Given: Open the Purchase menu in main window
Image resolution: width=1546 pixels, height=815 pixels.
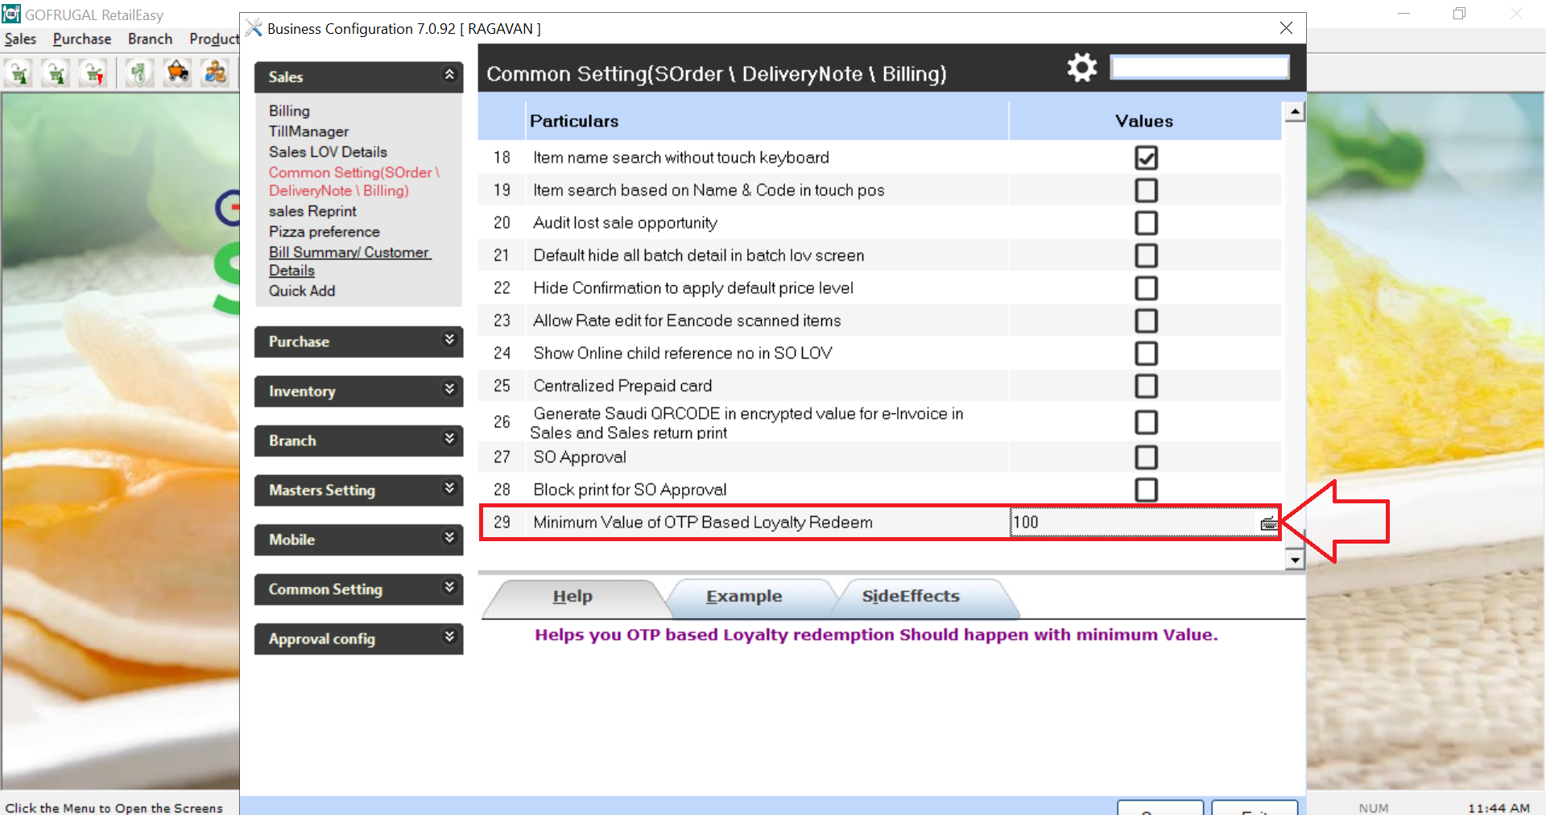Looking at the screenshot, I should point(82,39).
